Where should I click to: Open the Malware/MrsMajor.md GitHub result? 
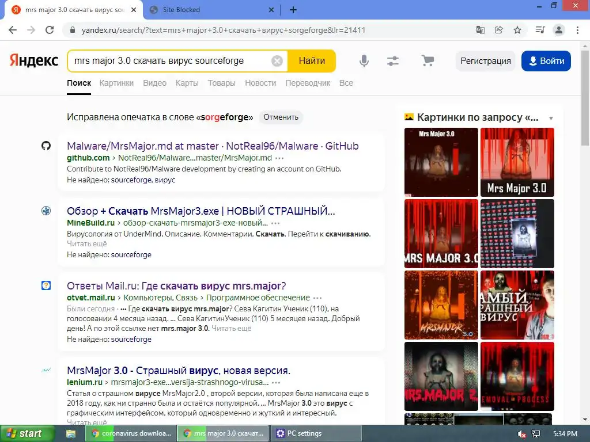(213, 146)
